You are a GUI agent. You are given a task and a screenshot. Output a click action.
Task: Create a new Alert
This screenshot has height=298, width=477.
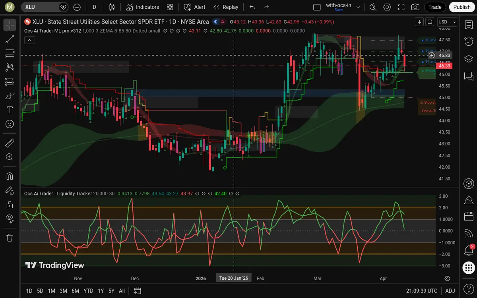point(195,7)
